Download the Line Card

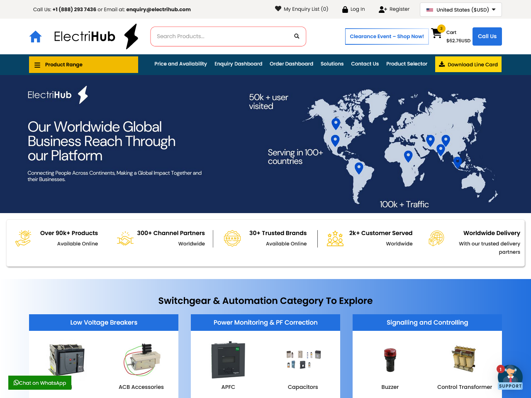(x=468, y=65)
